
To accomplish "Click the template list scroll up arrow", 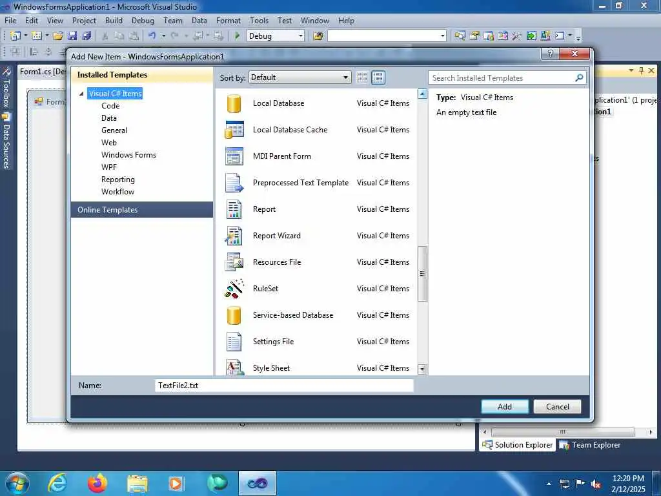I will [x=422, y=94].
